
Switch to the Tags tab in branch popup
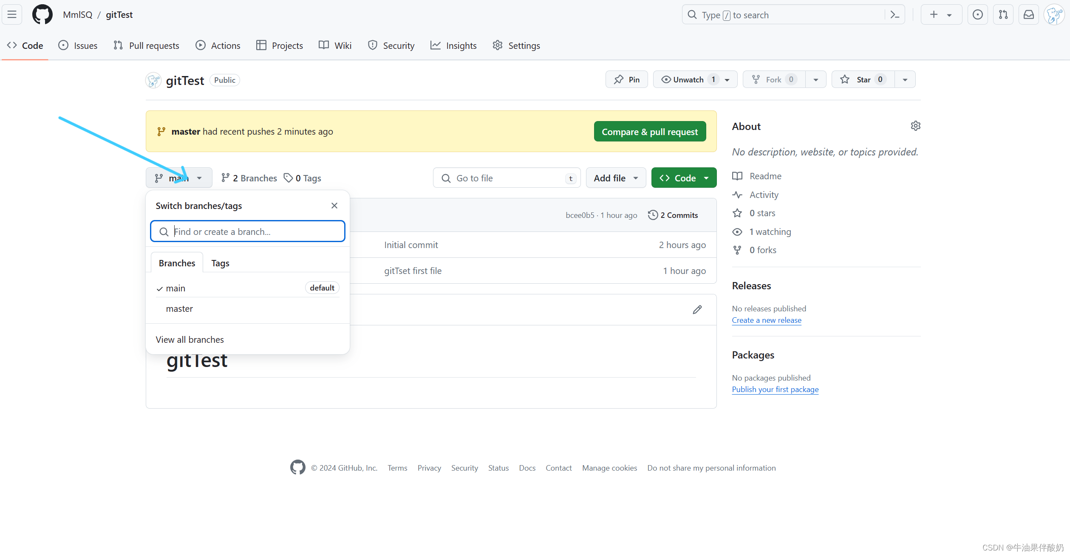tap(220, 263)
